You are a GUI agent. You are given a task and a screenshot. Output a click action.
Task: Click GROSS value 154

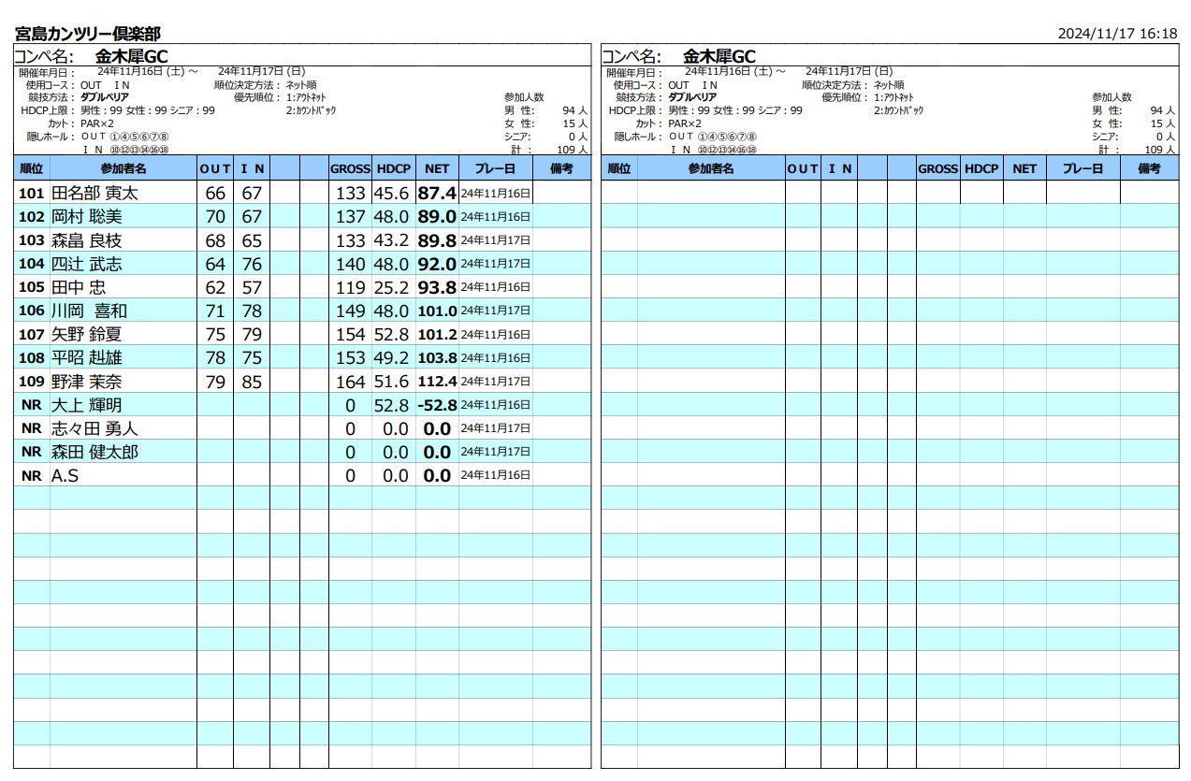351,334
